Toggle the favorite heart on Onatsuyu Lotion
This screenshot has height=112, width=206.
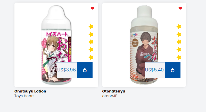(93, 8)
